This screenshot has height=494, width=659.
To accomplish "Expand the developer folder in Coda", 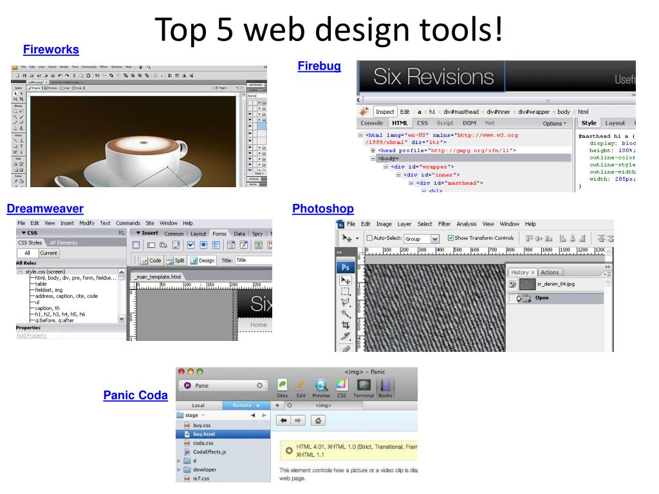I will (x=180, y=470).
